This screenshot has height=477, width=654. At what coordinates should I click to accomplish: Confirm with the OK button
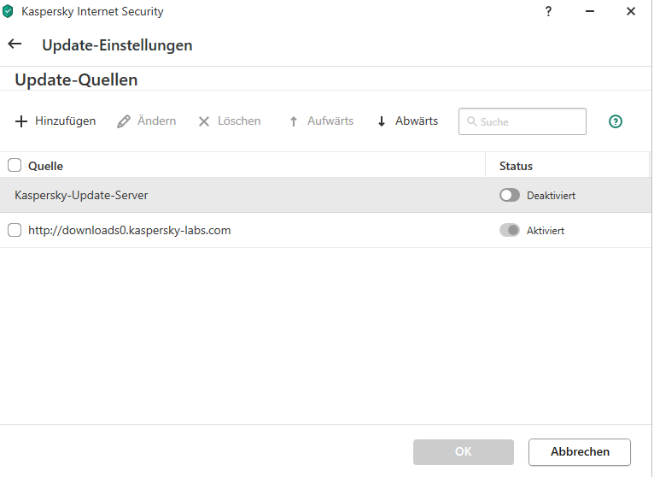tap(464, 452)
